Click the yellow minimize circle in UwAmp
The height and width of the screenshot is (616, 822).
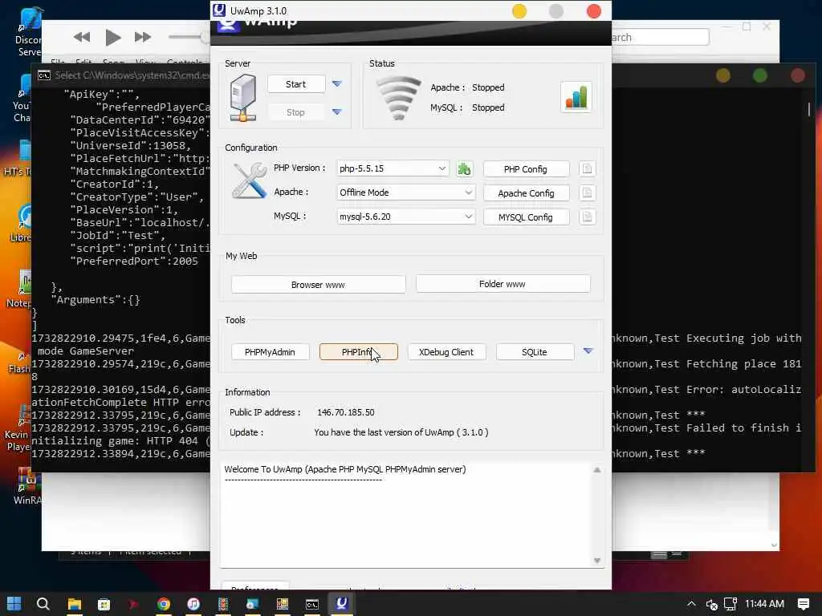tap(519, 11)
